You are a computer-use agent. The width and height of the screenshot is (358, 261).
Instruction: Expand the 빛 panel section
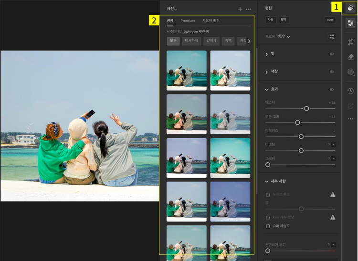pyautogui.click(x=267, y=54)
